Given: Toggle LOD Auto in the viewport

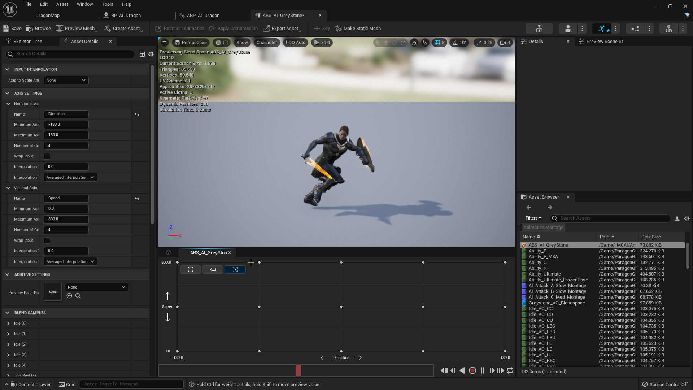Looking at the screenshot, I should [x=295, y=43].
